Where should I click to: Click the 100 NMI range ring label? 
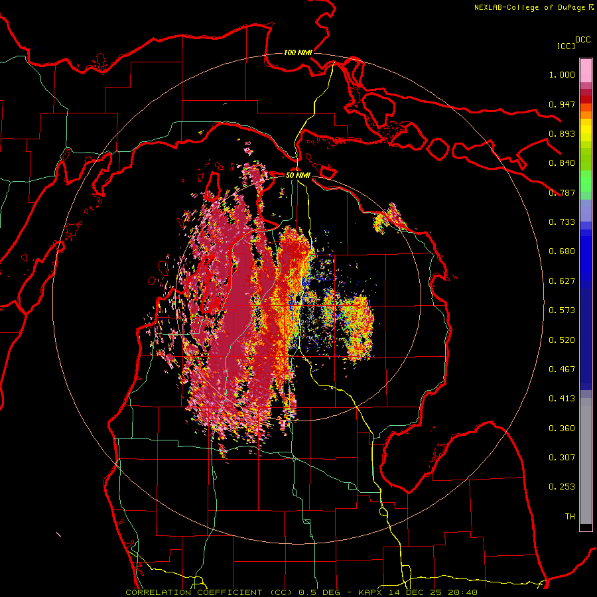coord(298,52)
